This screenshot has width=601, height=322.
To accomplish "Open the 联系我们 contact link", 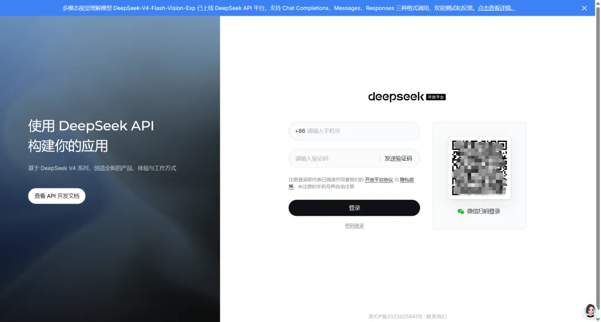I will coord(436,316).
